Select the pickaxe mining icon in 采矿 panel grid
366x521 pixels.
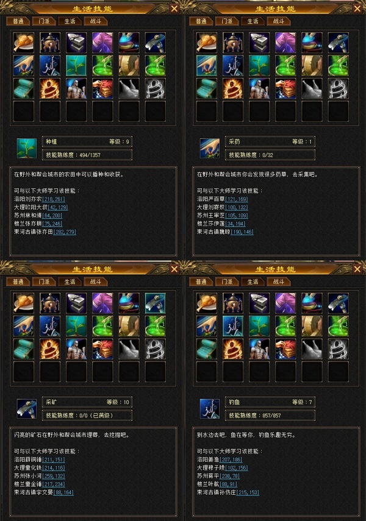[x=155, y=303]
